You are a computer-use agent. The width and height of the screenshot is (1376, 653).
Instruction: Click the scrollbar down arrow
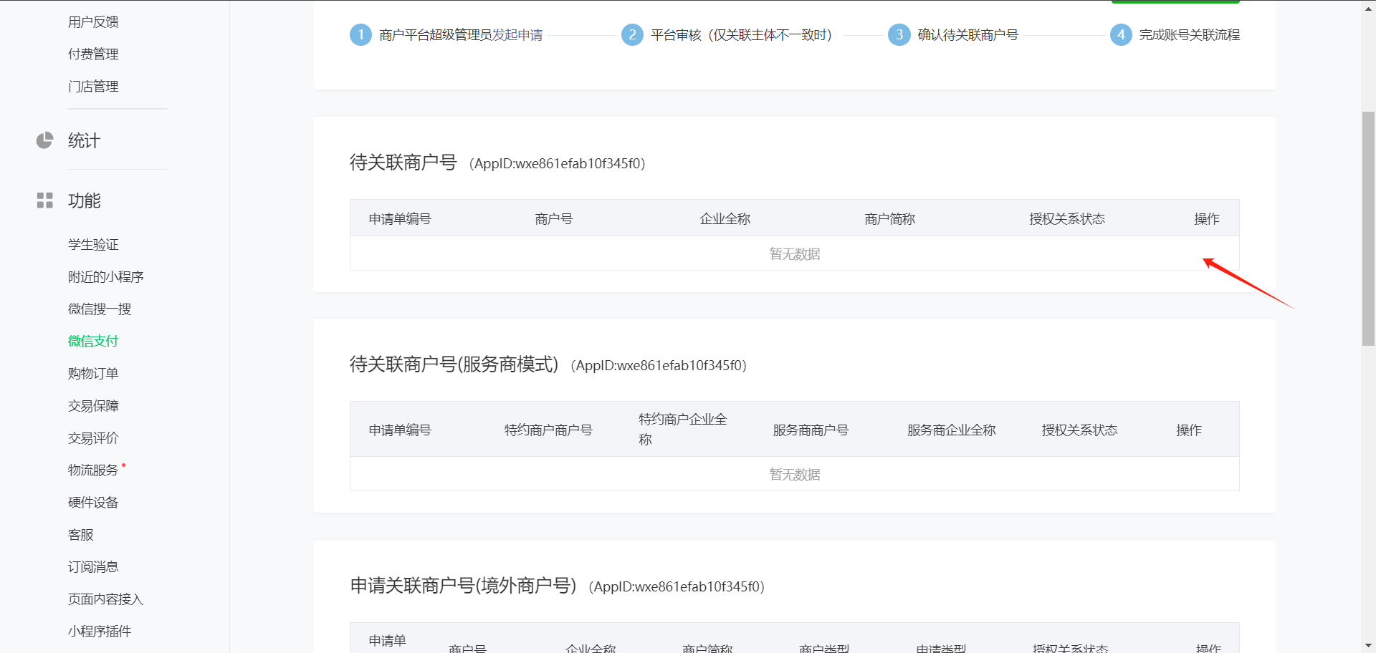click(x=1368, y=647)
